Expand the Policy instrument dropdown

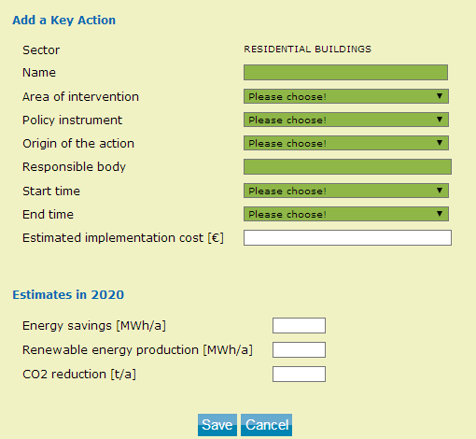346,120
